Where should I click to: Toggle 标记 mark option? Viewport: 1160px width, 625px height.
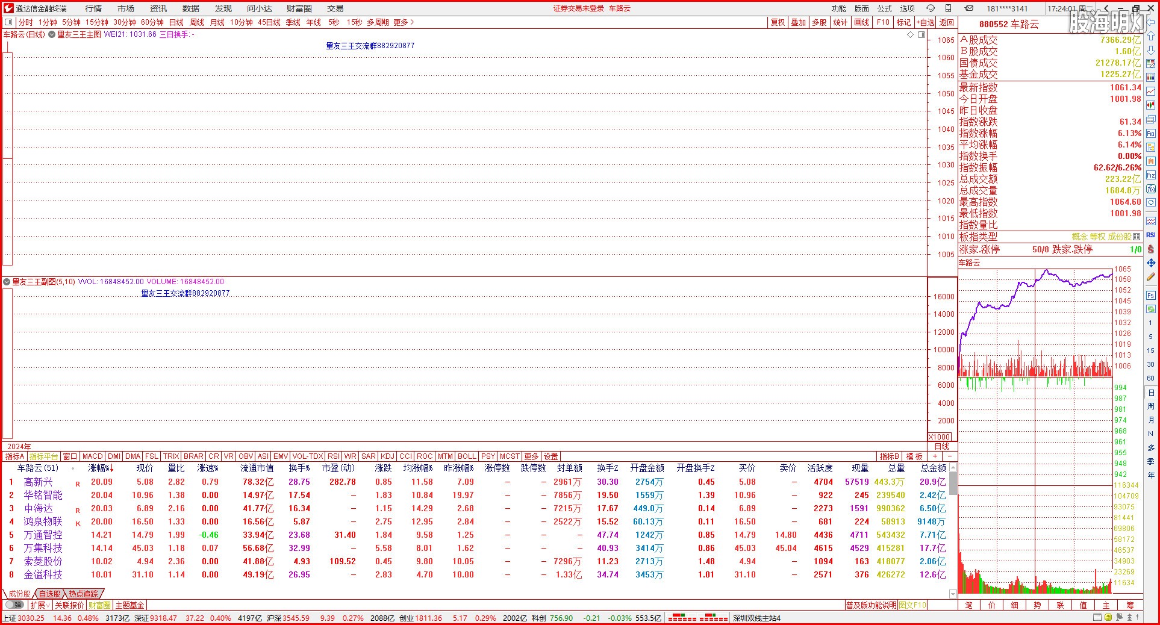(903, 22)
